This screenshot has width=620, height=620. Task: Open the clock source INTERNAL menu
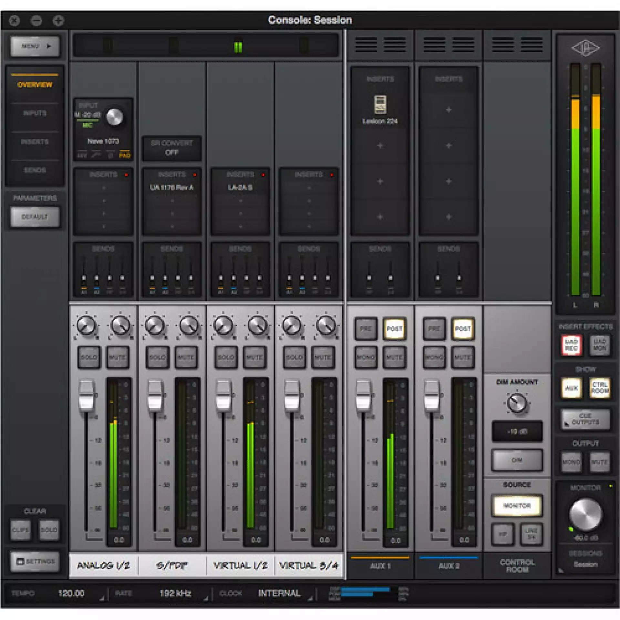(x=279, y=593)
